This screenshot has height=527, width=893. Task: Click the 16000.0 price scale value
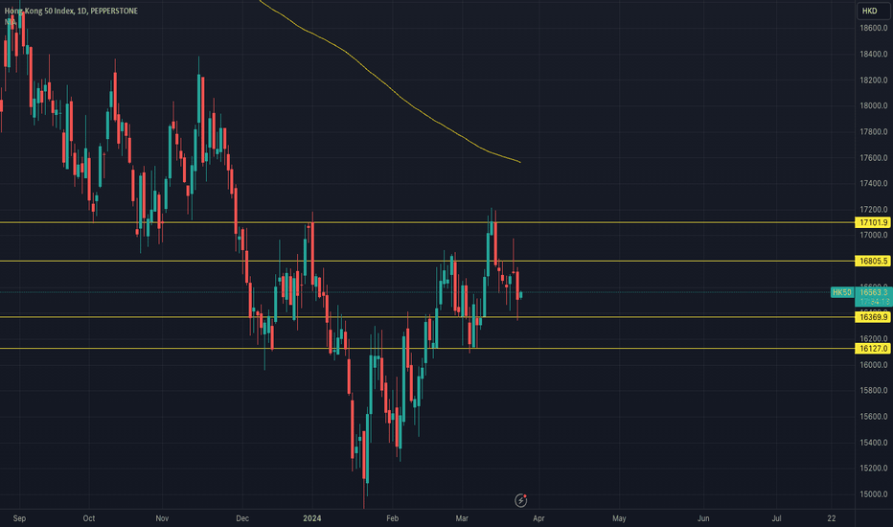(x=874, y=365)
